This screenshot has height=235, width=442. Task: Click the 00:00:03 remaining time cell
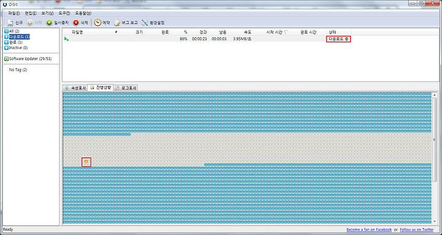[219, 39]
